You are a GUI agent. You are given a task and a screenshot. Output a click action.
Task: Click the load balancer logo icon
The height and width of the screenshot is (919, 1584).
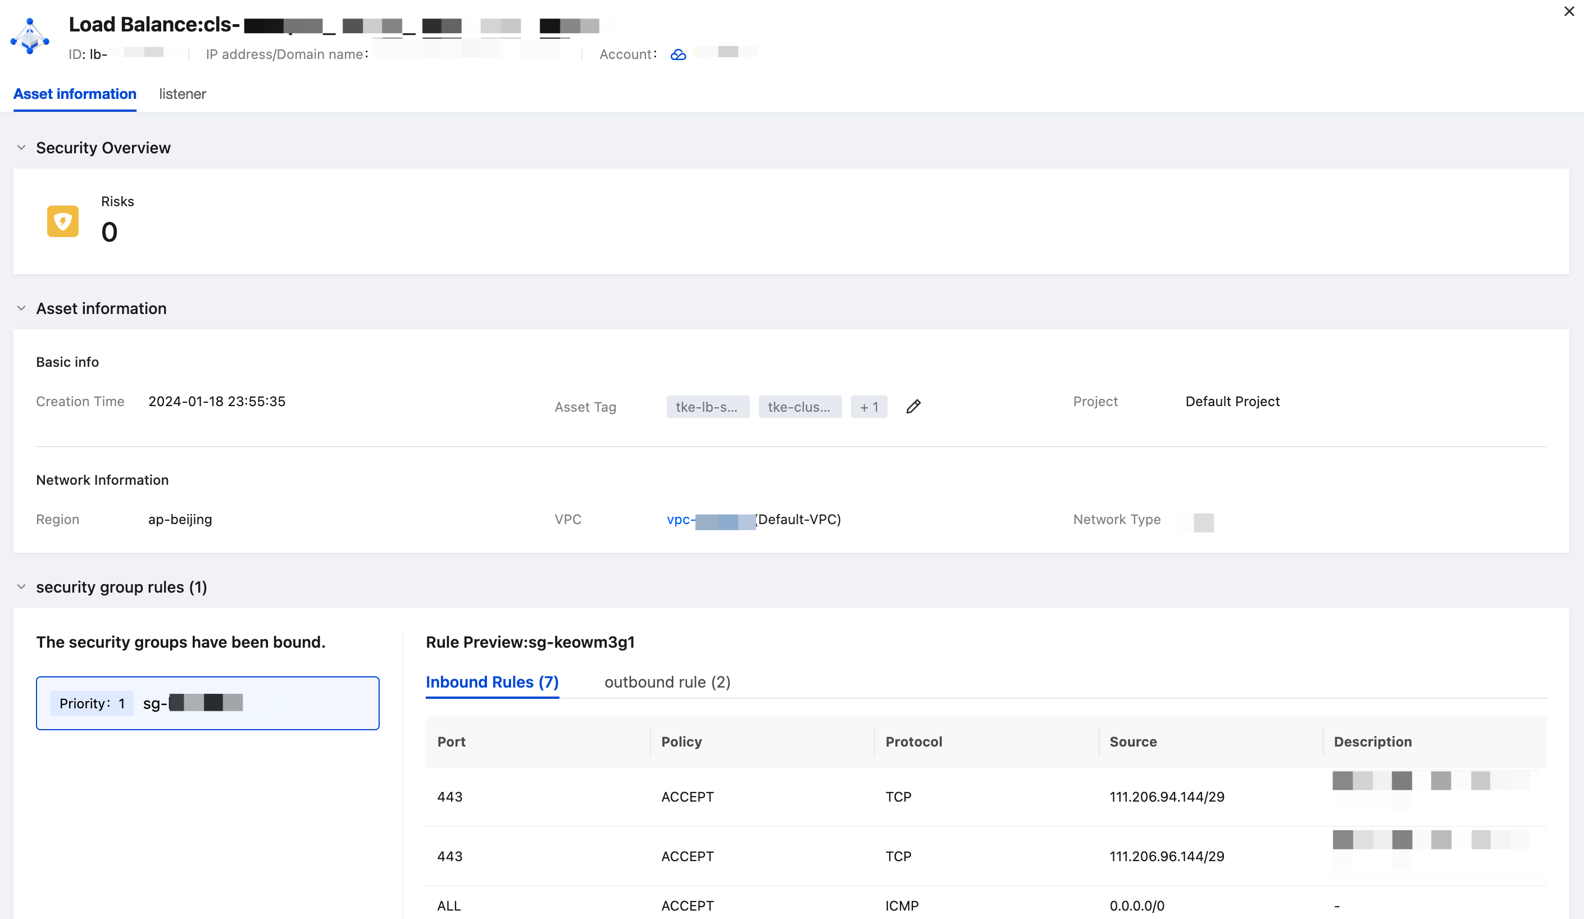pyautogui.click(x=30, y=37)
